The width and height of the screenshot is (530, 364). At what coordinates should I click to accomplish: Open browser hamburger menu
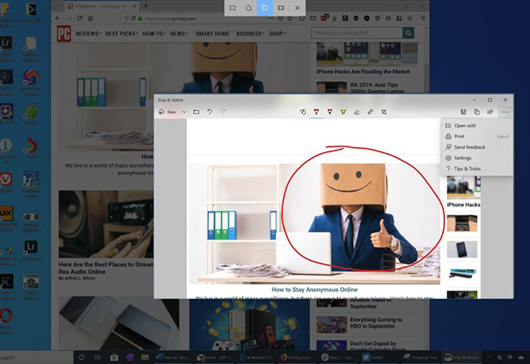[x=422, y=18]
